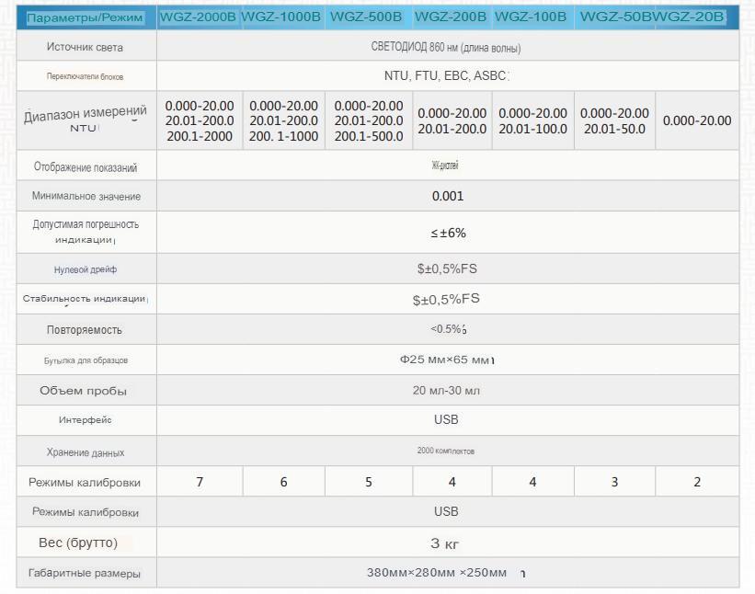
Task: Click the '200. 1-1000' range line
Action: click(283, 136)
